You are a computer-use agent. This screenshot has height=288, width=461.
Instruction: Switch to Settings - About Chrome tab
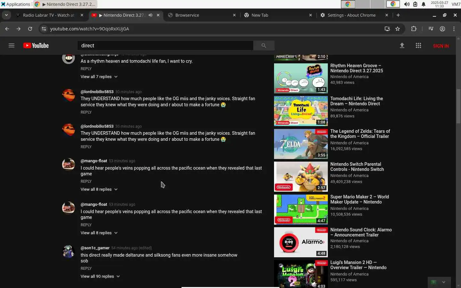pyautogui.click(x=354, y=15)
